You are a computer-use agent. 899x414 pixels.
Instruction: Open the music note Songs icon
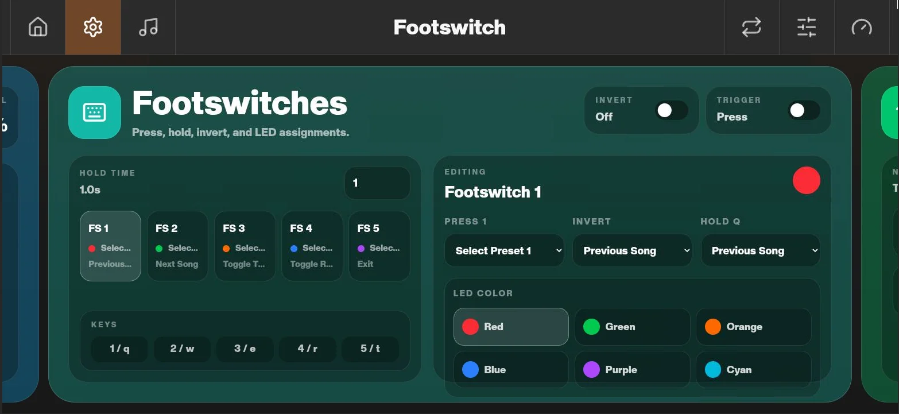148,27
